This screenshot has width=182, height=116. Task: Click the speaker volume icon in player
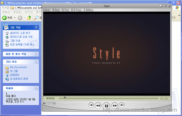44,103
